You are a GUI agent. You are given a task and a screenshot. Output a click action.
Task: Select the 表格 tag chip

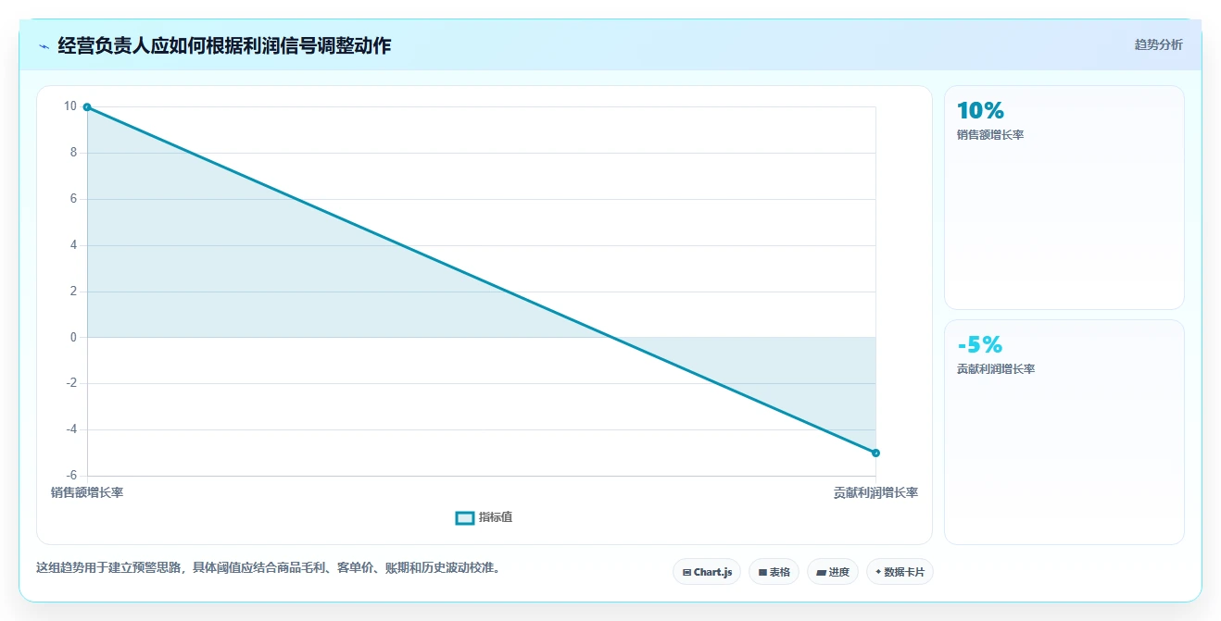tap(774, 572)
